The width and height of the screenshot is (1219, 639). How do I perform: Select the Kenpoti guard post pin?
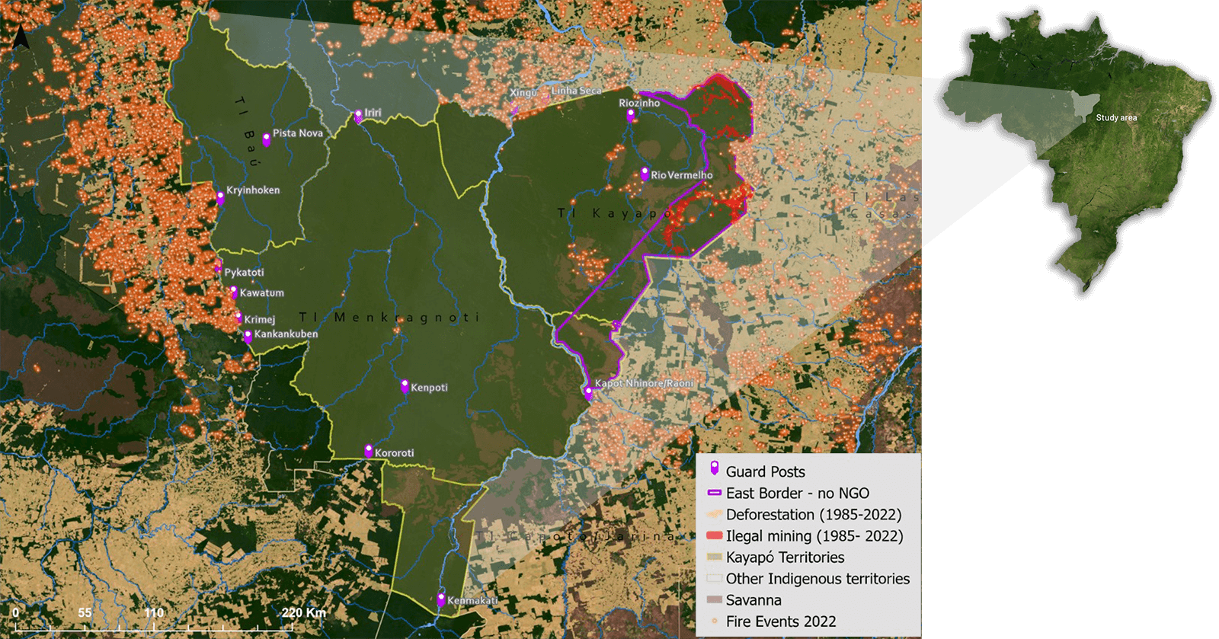pyautogui.click(x=405, y=387)
